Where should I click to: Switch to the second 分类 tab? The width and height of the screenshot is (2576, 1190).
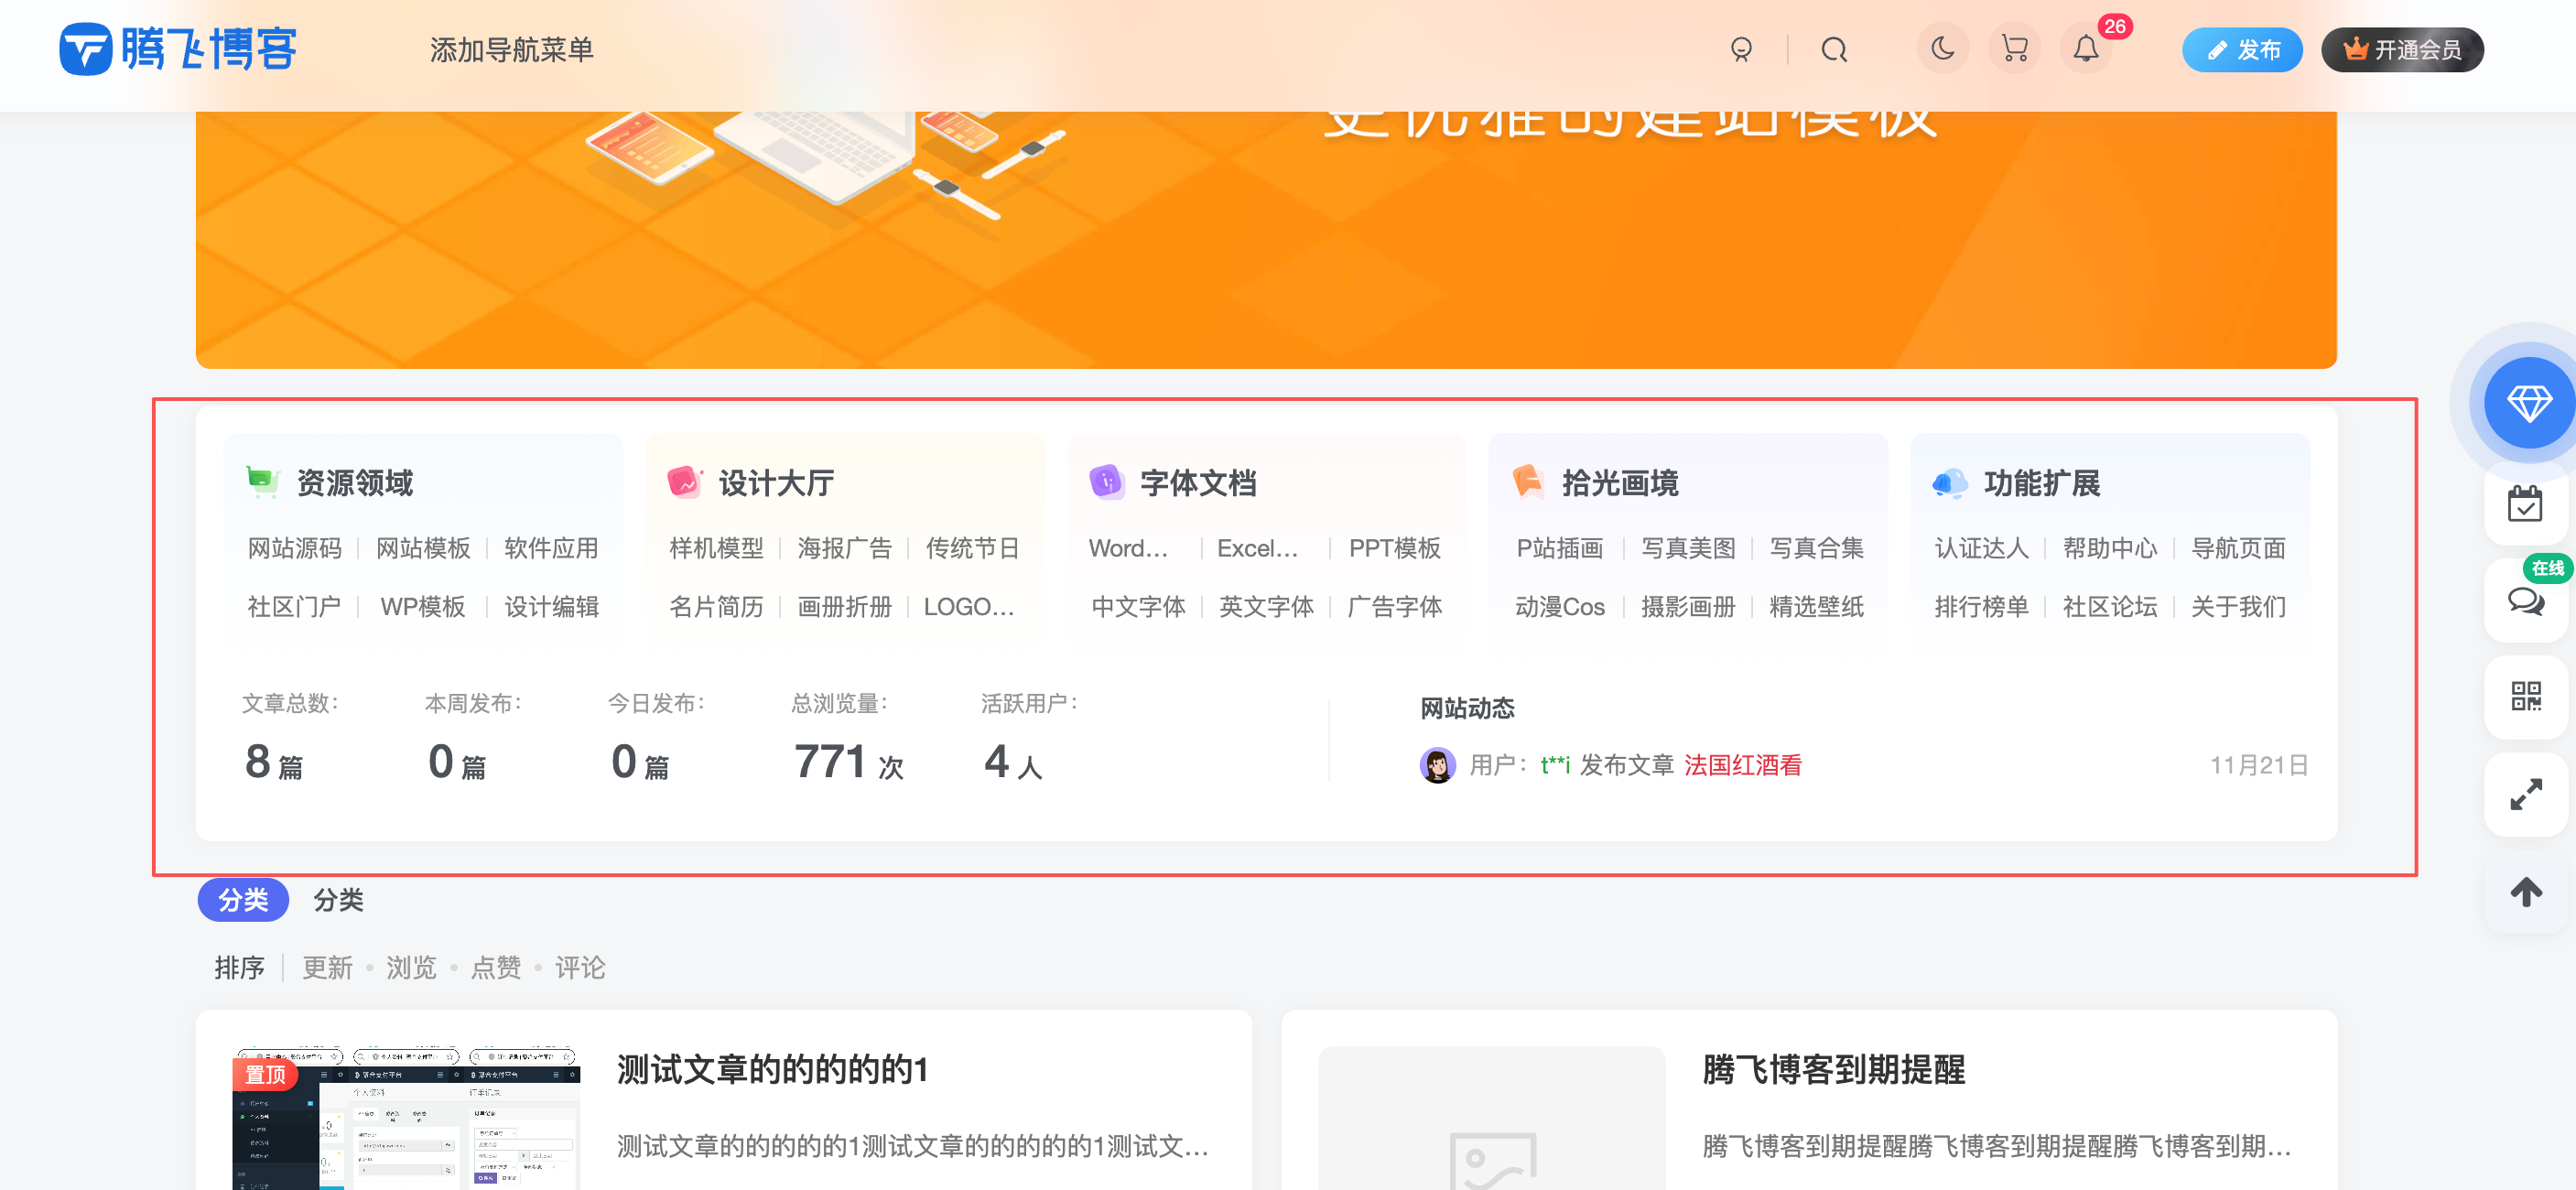coord(339,899)
